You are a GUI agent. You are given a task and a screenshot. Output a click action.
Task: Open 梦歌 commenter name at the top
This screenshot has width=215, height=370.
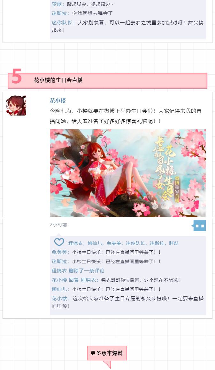(x=57, y=4)
